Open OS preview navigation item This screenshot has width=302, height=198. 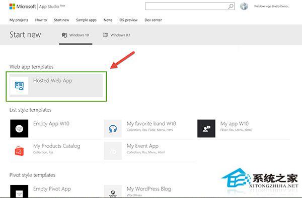point(128,20)
